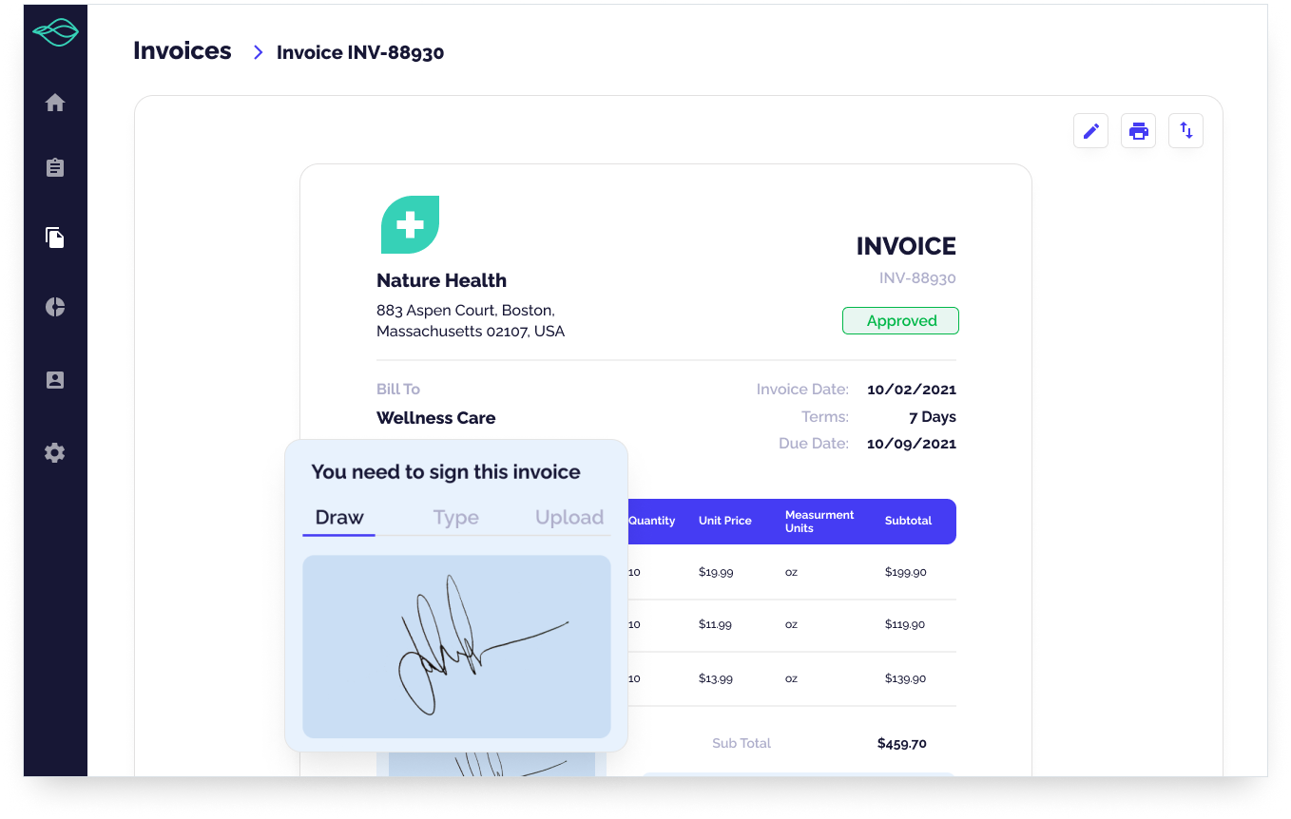The width and height of the screenshot is (1291, 819).
Task: Click the Approved status badge
Action: 900,321
